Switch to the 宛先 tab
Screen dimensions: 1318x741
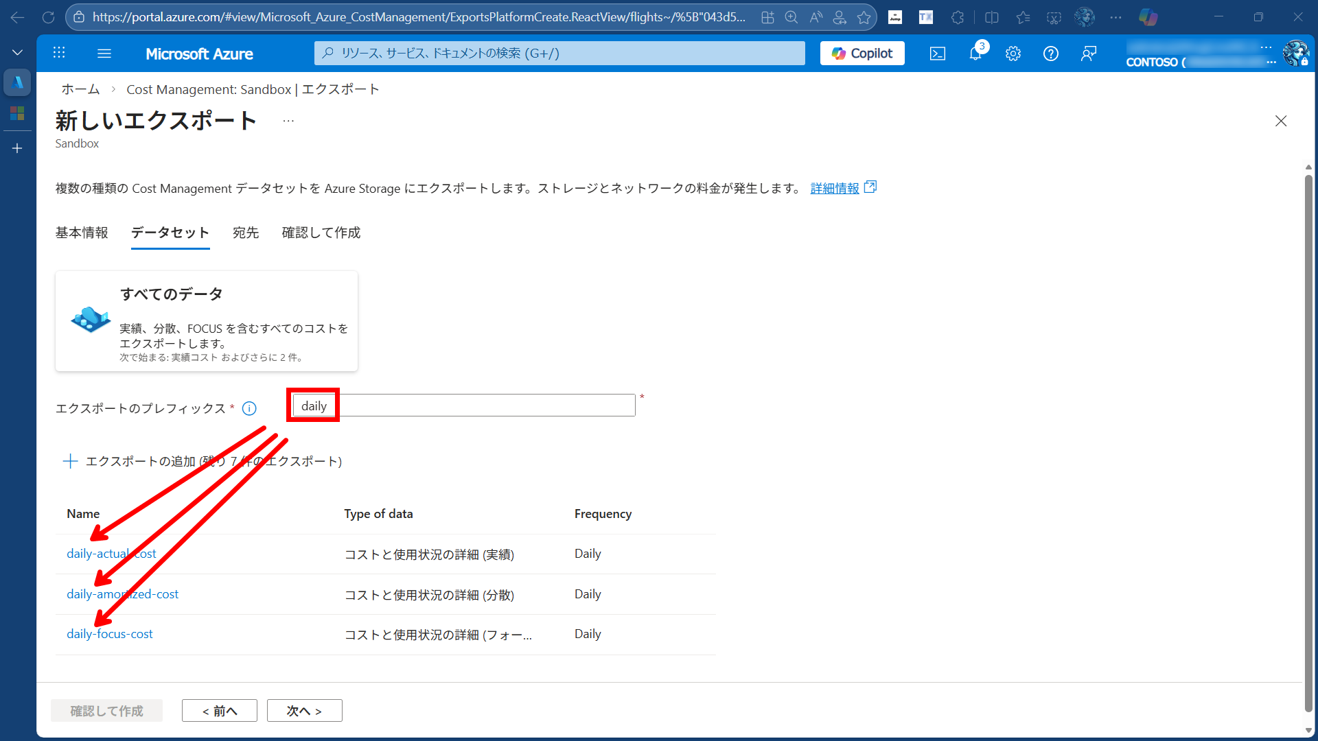coord(245,233)
